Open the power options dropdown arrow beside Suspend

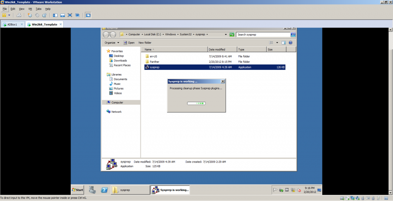(9, 15)
